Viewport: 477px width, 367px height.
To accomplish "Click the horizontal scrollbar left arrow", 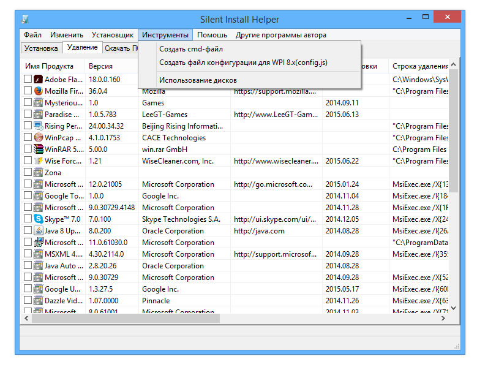I will tap(26, 319).
